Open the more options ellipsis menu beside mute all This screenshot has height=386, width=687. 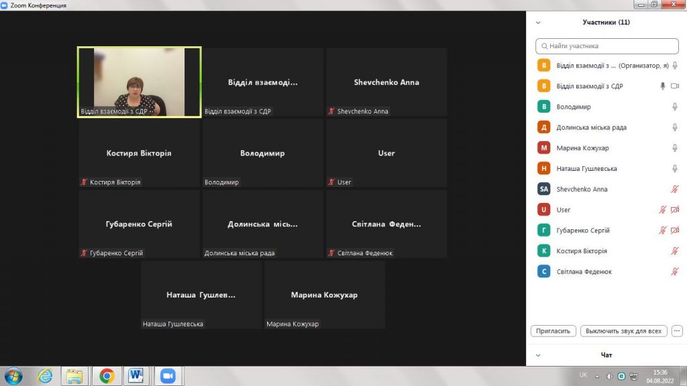[x=676, y=331]
